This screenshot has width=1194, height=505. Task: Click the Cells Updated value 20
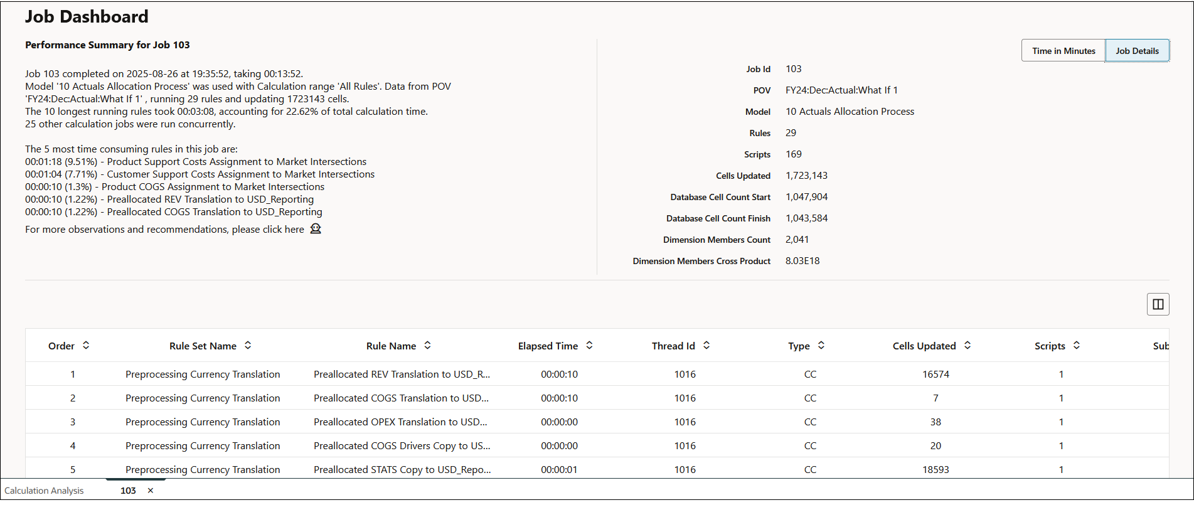tap(935, 446)
